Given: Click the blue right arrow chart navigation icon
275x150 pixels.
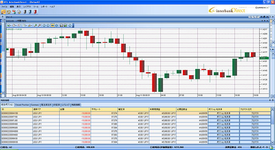Looking at the screenshot, I should pyautogui.click(x=48, y=26).
